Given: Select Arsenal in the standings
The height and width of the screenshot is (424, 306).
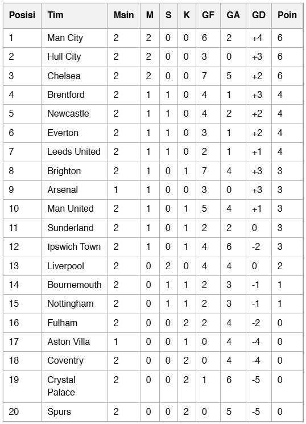Looking at the screenshot, I should point(63,190).
